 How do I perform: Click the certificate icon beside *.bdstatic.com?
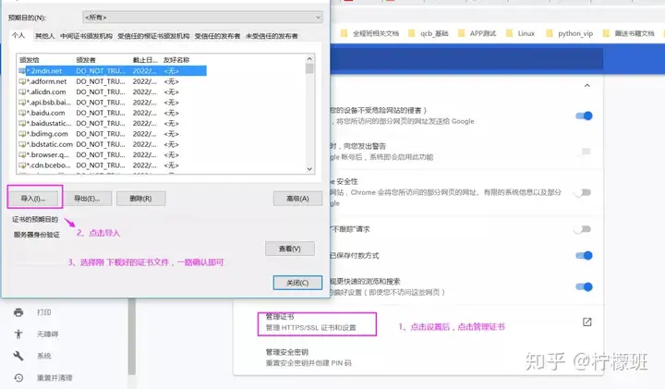22,144
